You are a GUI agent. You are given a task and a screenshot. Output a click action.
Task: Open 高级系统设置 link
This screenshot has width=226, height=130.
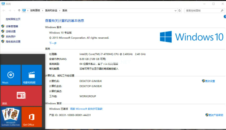(x=13, y=41)
